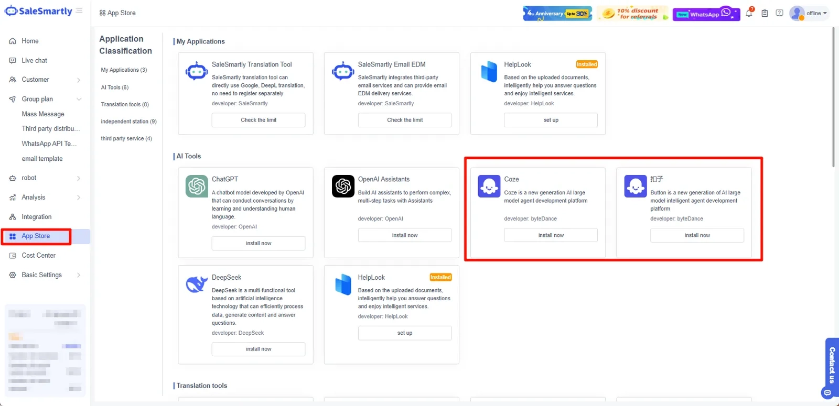Open Mass Message in sidebar

pos(43,114)
